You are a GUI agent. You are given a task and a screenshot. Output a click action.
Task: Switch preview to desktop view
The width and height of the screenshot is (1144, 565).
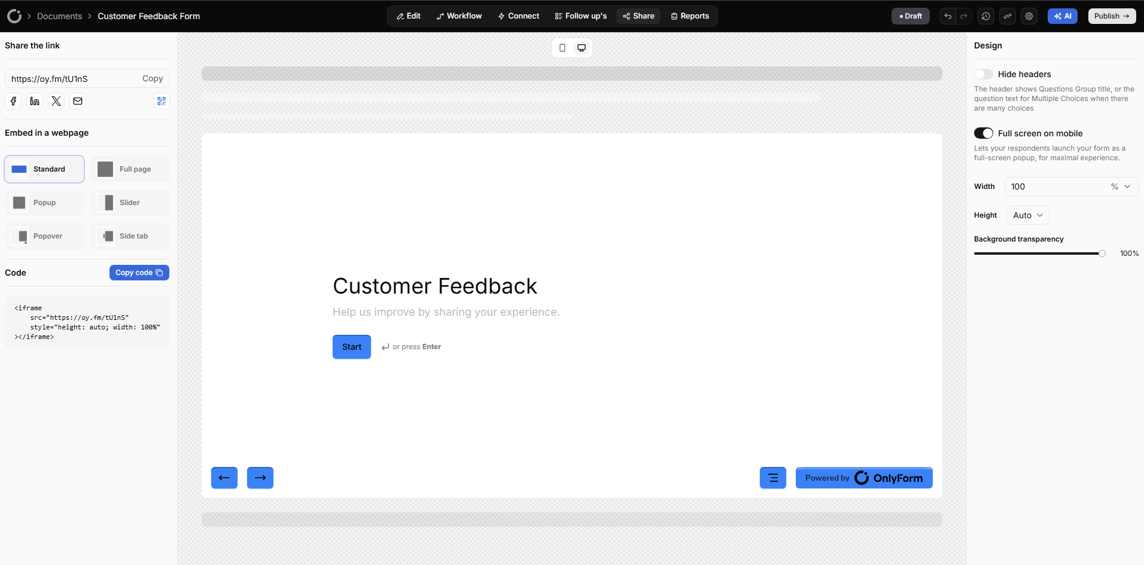click(582, 48)
